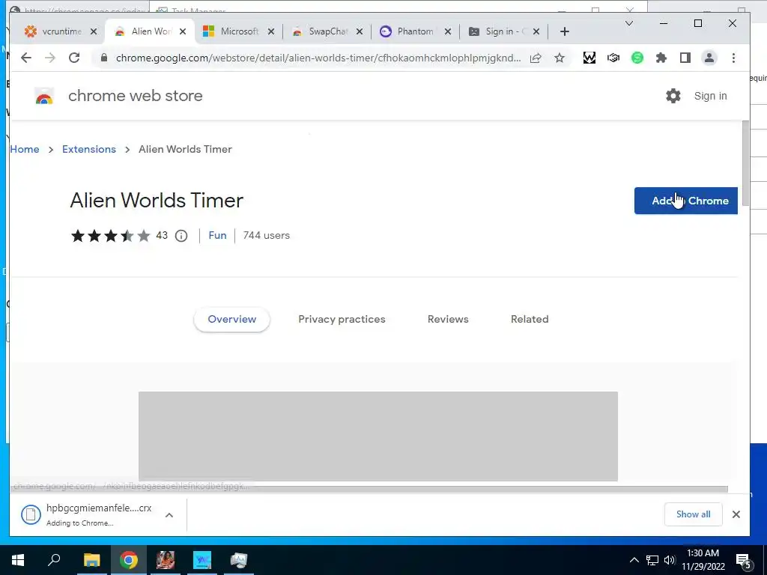Image resolution: width=767 pixels, height=575 pixels.
Task: Show rating info via the circled i icon
Action: click(x=181, y=236)
